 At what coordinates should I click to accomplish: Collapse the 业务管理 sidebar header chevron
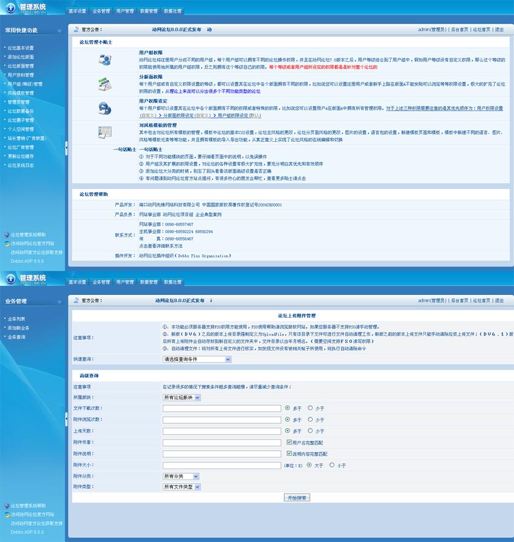(x=59, y=301)
